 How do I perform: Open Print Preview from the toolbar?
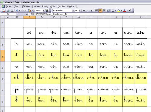click(x=12, y=11)
